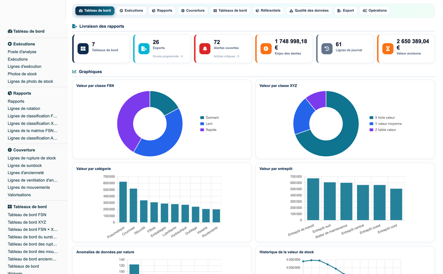Click the Pneumatique bar in category chart

point(123,202)
